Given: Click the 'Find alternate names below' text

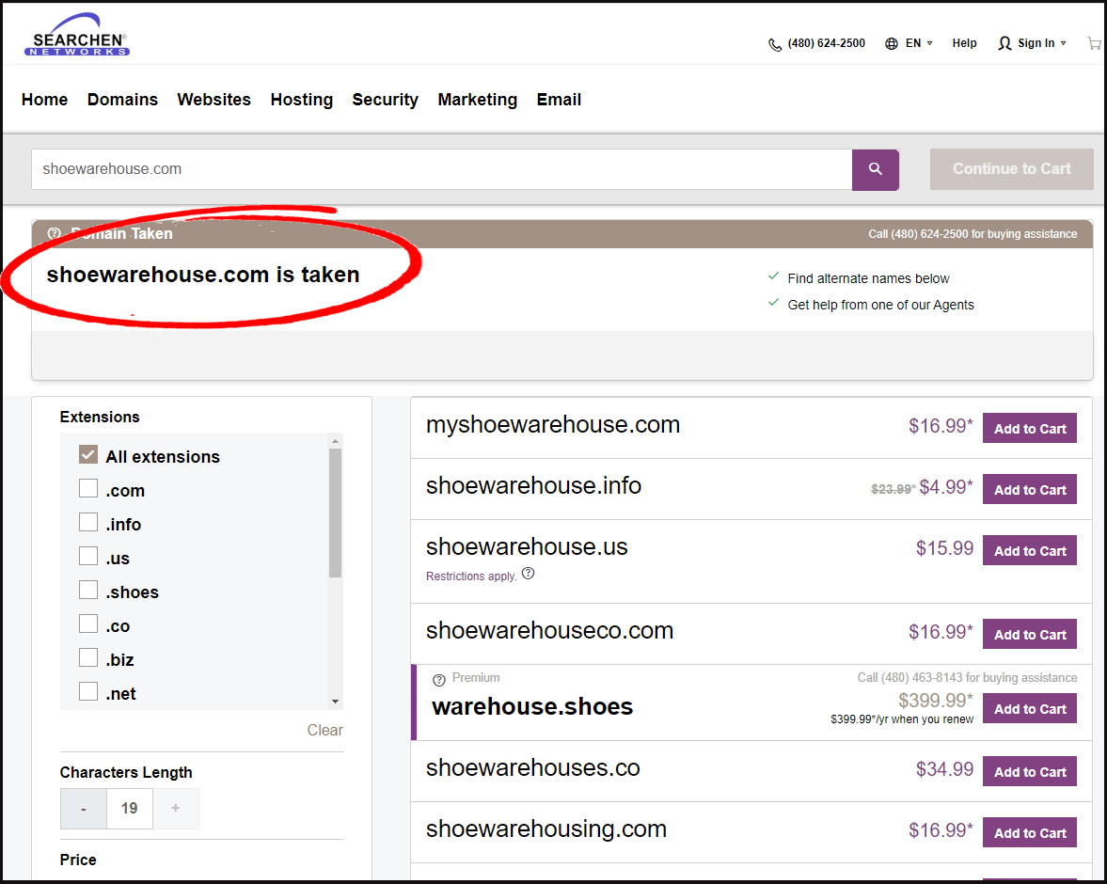Looking at the screenshot, I should coord(868,279).
